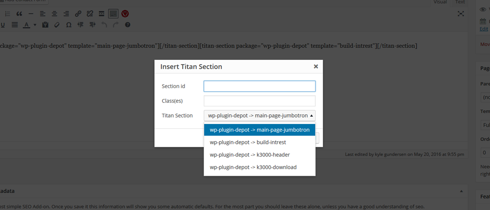This screenshot has height=210, width=490.
Task: Click the Add Contact Form button
Action: (24, 1)
